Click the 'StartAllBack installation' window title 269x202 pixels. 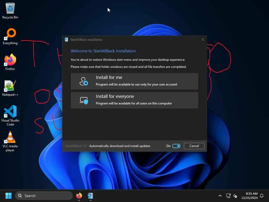[86, 40]
